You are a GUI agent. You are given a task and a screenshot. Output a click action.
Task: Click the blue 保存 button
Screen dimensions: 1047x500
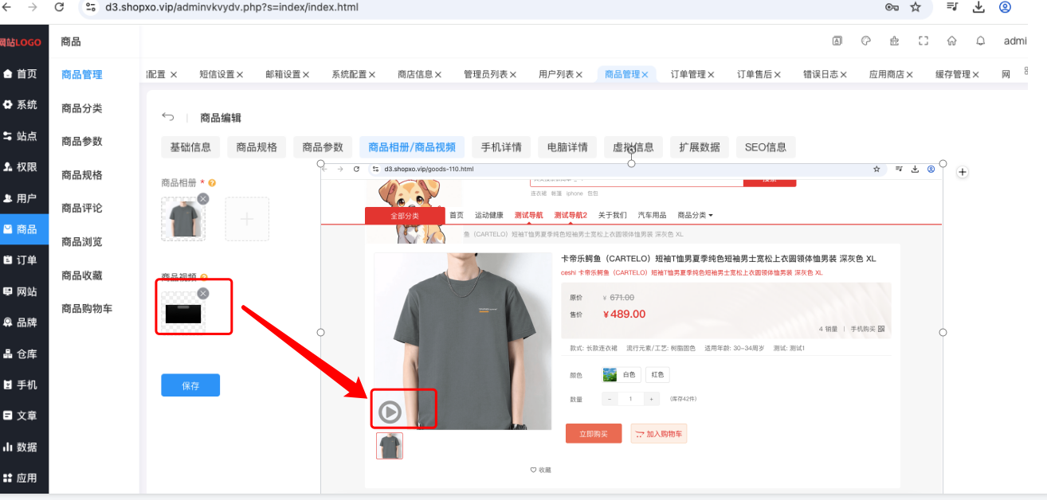tap(190, 385)
